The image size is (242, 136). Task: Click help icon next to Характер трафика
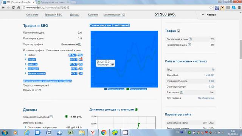point(80,45)
